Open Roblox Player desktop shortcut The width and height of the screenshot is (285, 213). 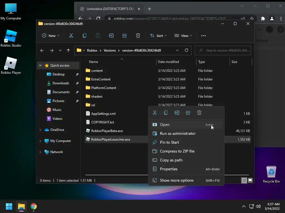(x=11, y=66)
